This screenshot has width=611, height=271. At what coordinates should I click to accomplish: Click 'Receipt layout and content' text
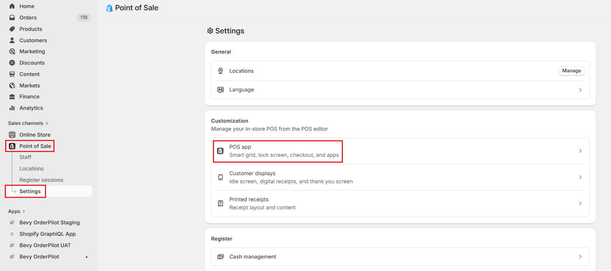pyautogui.click(x=263, y=207)
